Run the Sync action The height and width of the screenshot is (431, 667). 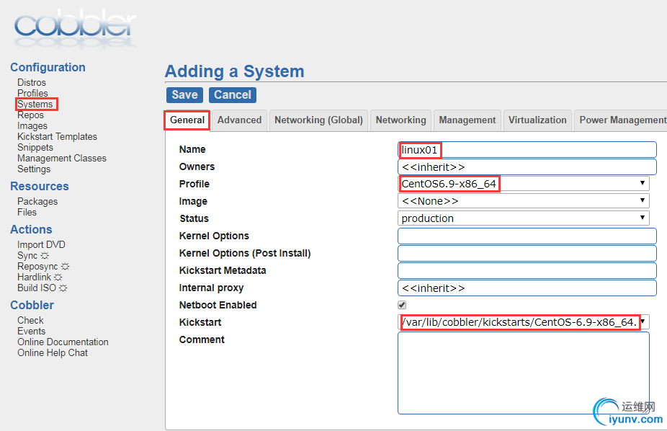[33, 256]
